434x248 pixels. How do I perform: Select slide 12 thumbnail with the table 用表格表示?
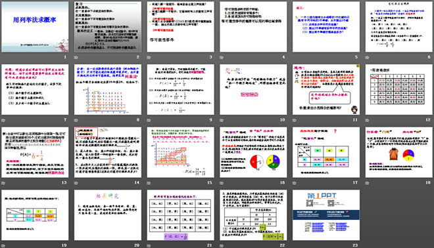tap(399, 89)
